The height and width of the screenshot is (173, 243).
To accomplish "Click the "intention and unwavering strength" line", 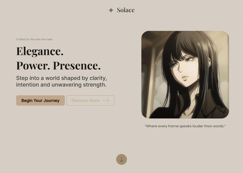I will point(62,85).
